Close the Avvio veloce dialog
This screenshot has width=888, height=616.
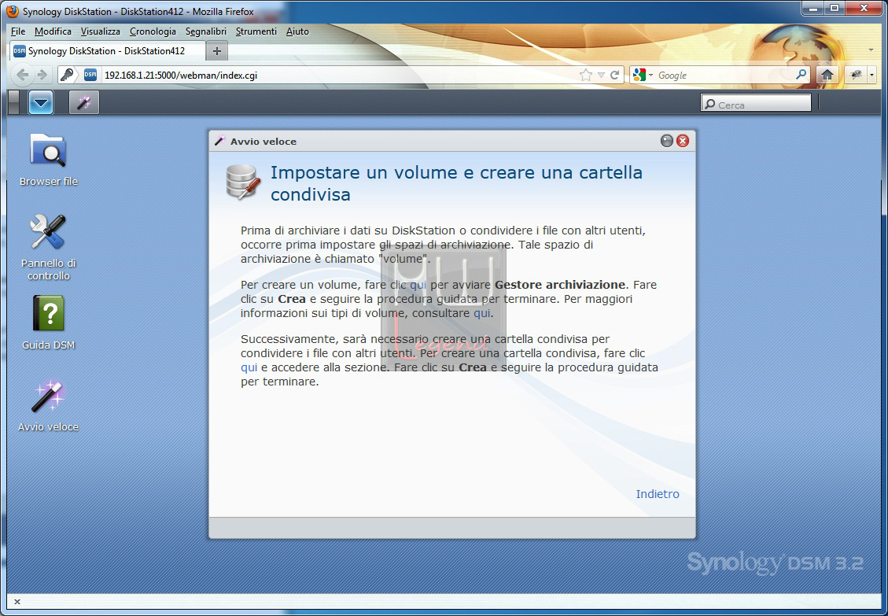point(683,141)
